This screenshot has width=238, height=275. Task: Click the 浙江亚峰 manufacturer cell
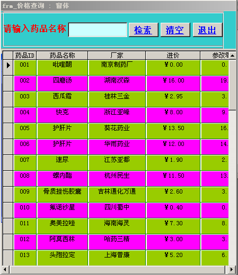117,115
